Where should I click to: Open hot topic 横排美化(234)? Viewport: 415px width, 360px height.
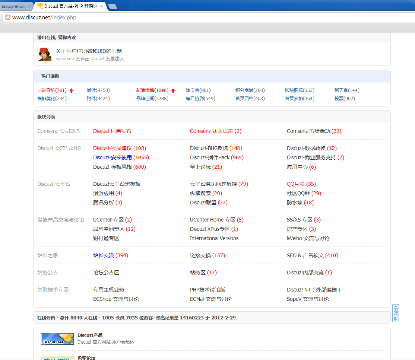(x=52, y=99)
